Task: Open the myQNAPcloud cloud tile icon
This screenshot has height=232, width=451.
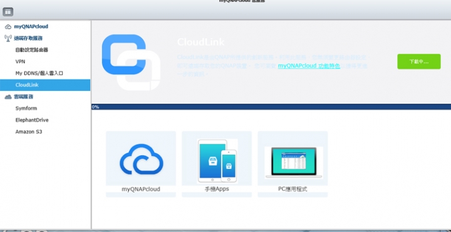Action: coord(141,159)
